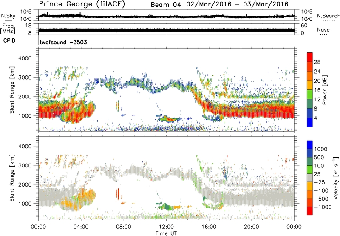Click the 'Time UT' axis title
Screen dimensions: 340x236
coord(166,233)
